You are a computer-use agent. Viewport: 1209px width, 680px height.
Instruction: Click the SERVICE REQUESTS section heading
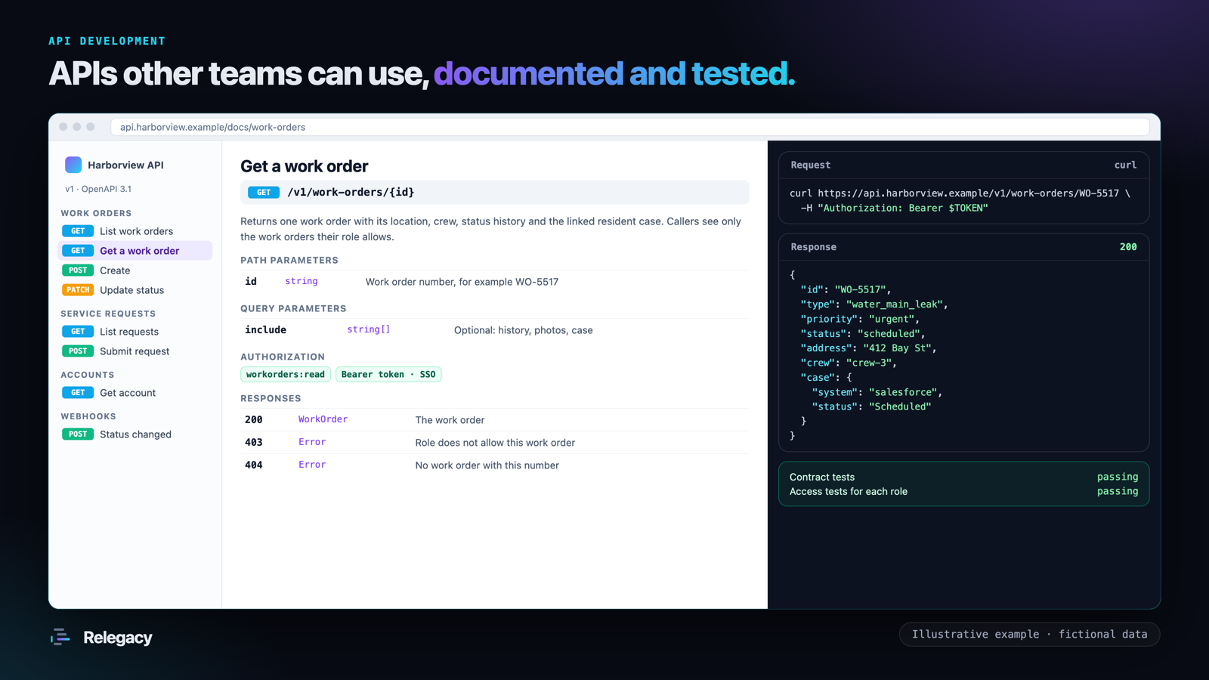pos(108,314)
